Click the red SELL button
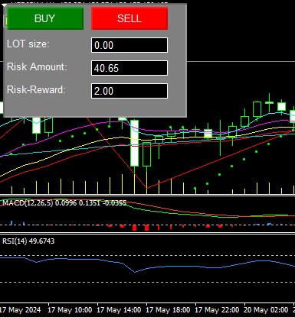 (x=129, y=18)
